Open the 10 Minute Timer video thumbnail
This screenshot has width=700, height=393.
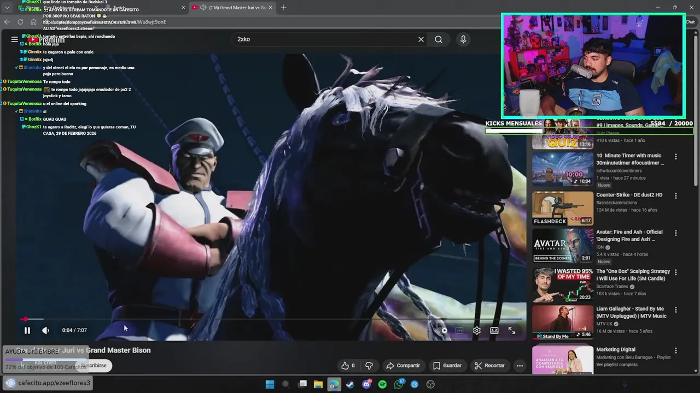pyautogui.click(x=563, y=169)
